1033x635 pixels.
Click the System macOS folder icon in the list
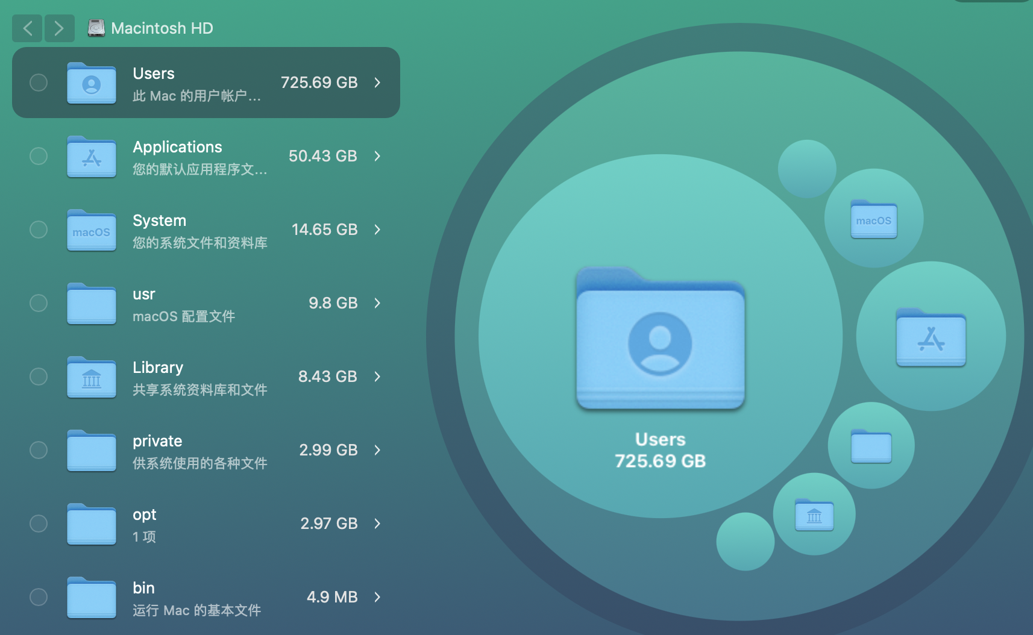[x=92, y=230]
